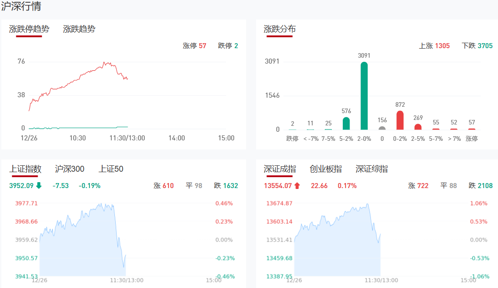The height and width of the screenshot is (288, 498).
Task: Select the 涨跌停趋势 tab
Action: pos(29,29)
